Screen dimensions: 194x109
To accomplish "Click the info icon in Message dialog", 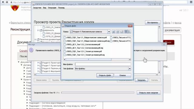I will coord(31,50).
